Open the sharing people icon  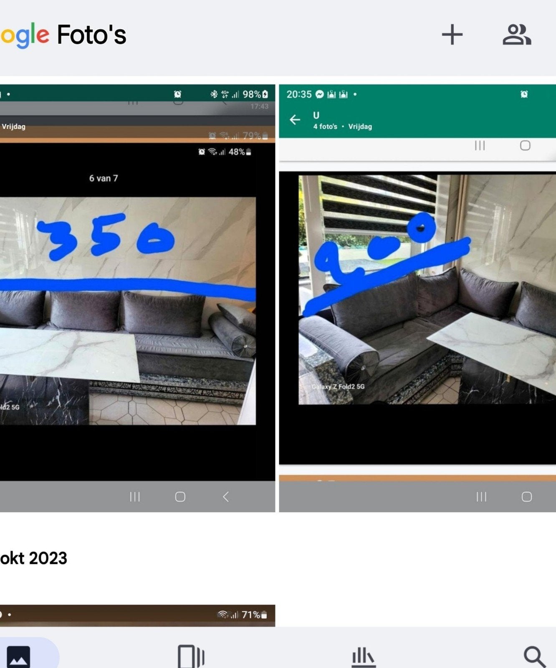(x=517, y=34)
